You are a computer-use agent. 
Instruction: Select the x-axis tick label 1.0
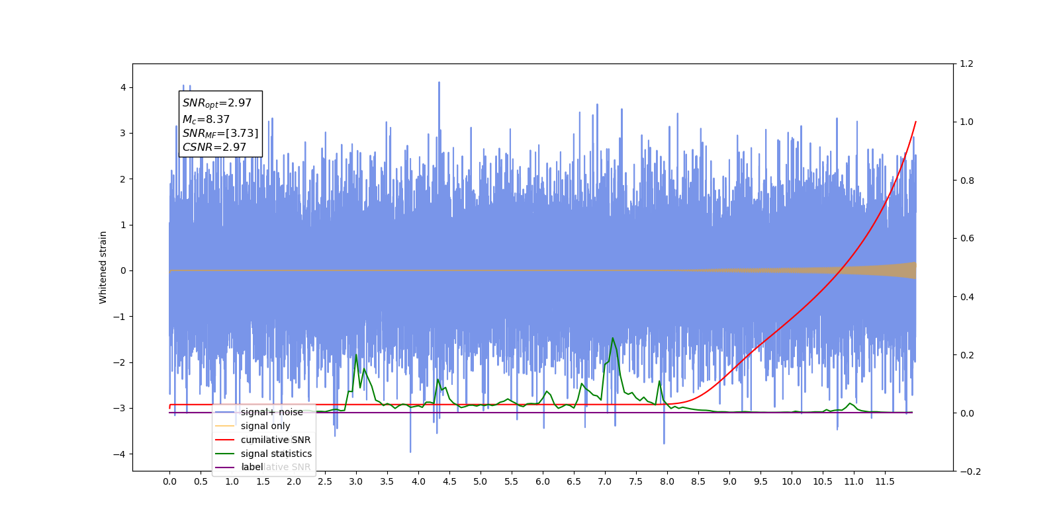coord(232,482)
